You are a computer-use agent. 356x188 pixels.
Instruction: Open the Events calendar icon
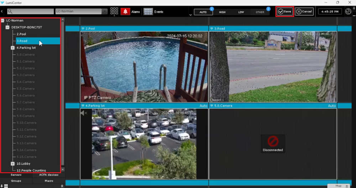tap(148, 12)
